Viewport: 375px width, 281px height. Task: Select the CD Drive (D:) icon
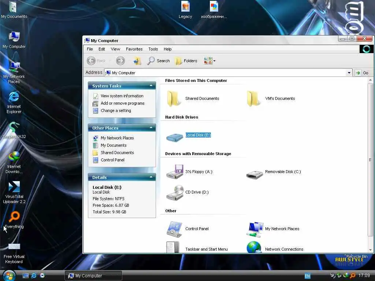coord(175,192)
